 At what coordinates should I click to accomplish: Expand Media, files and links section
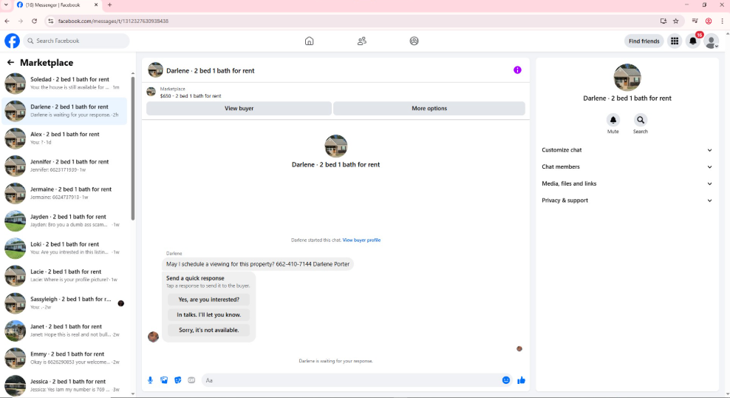click(x=627, y=183)
